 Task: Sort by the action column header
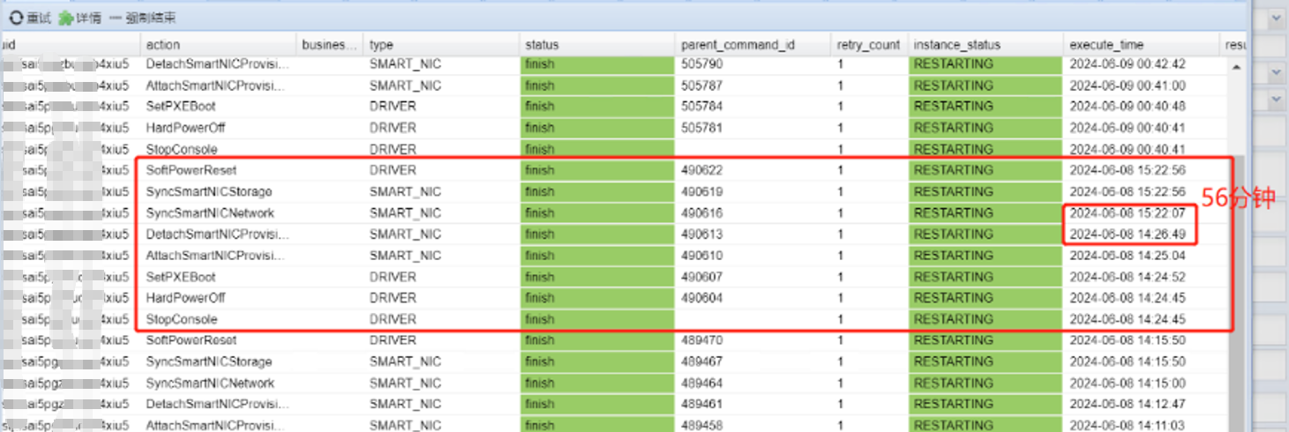[163, 44]
